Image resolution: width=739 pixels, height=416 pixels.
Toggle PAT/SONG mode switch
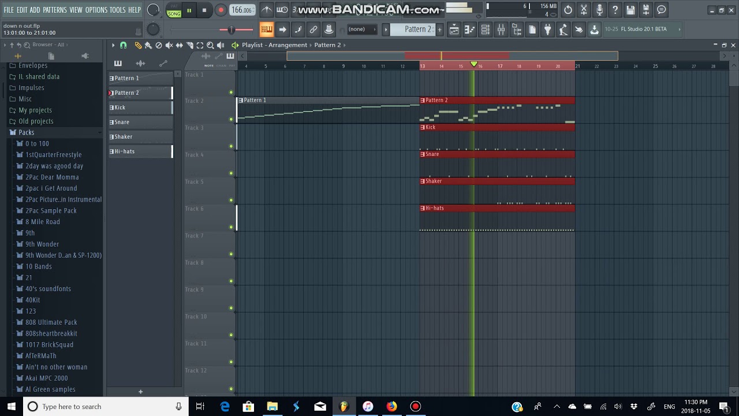pos(173,10)
